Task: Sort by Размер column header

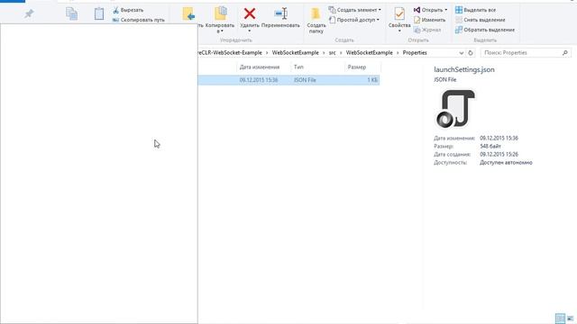Action: (357, 67)
